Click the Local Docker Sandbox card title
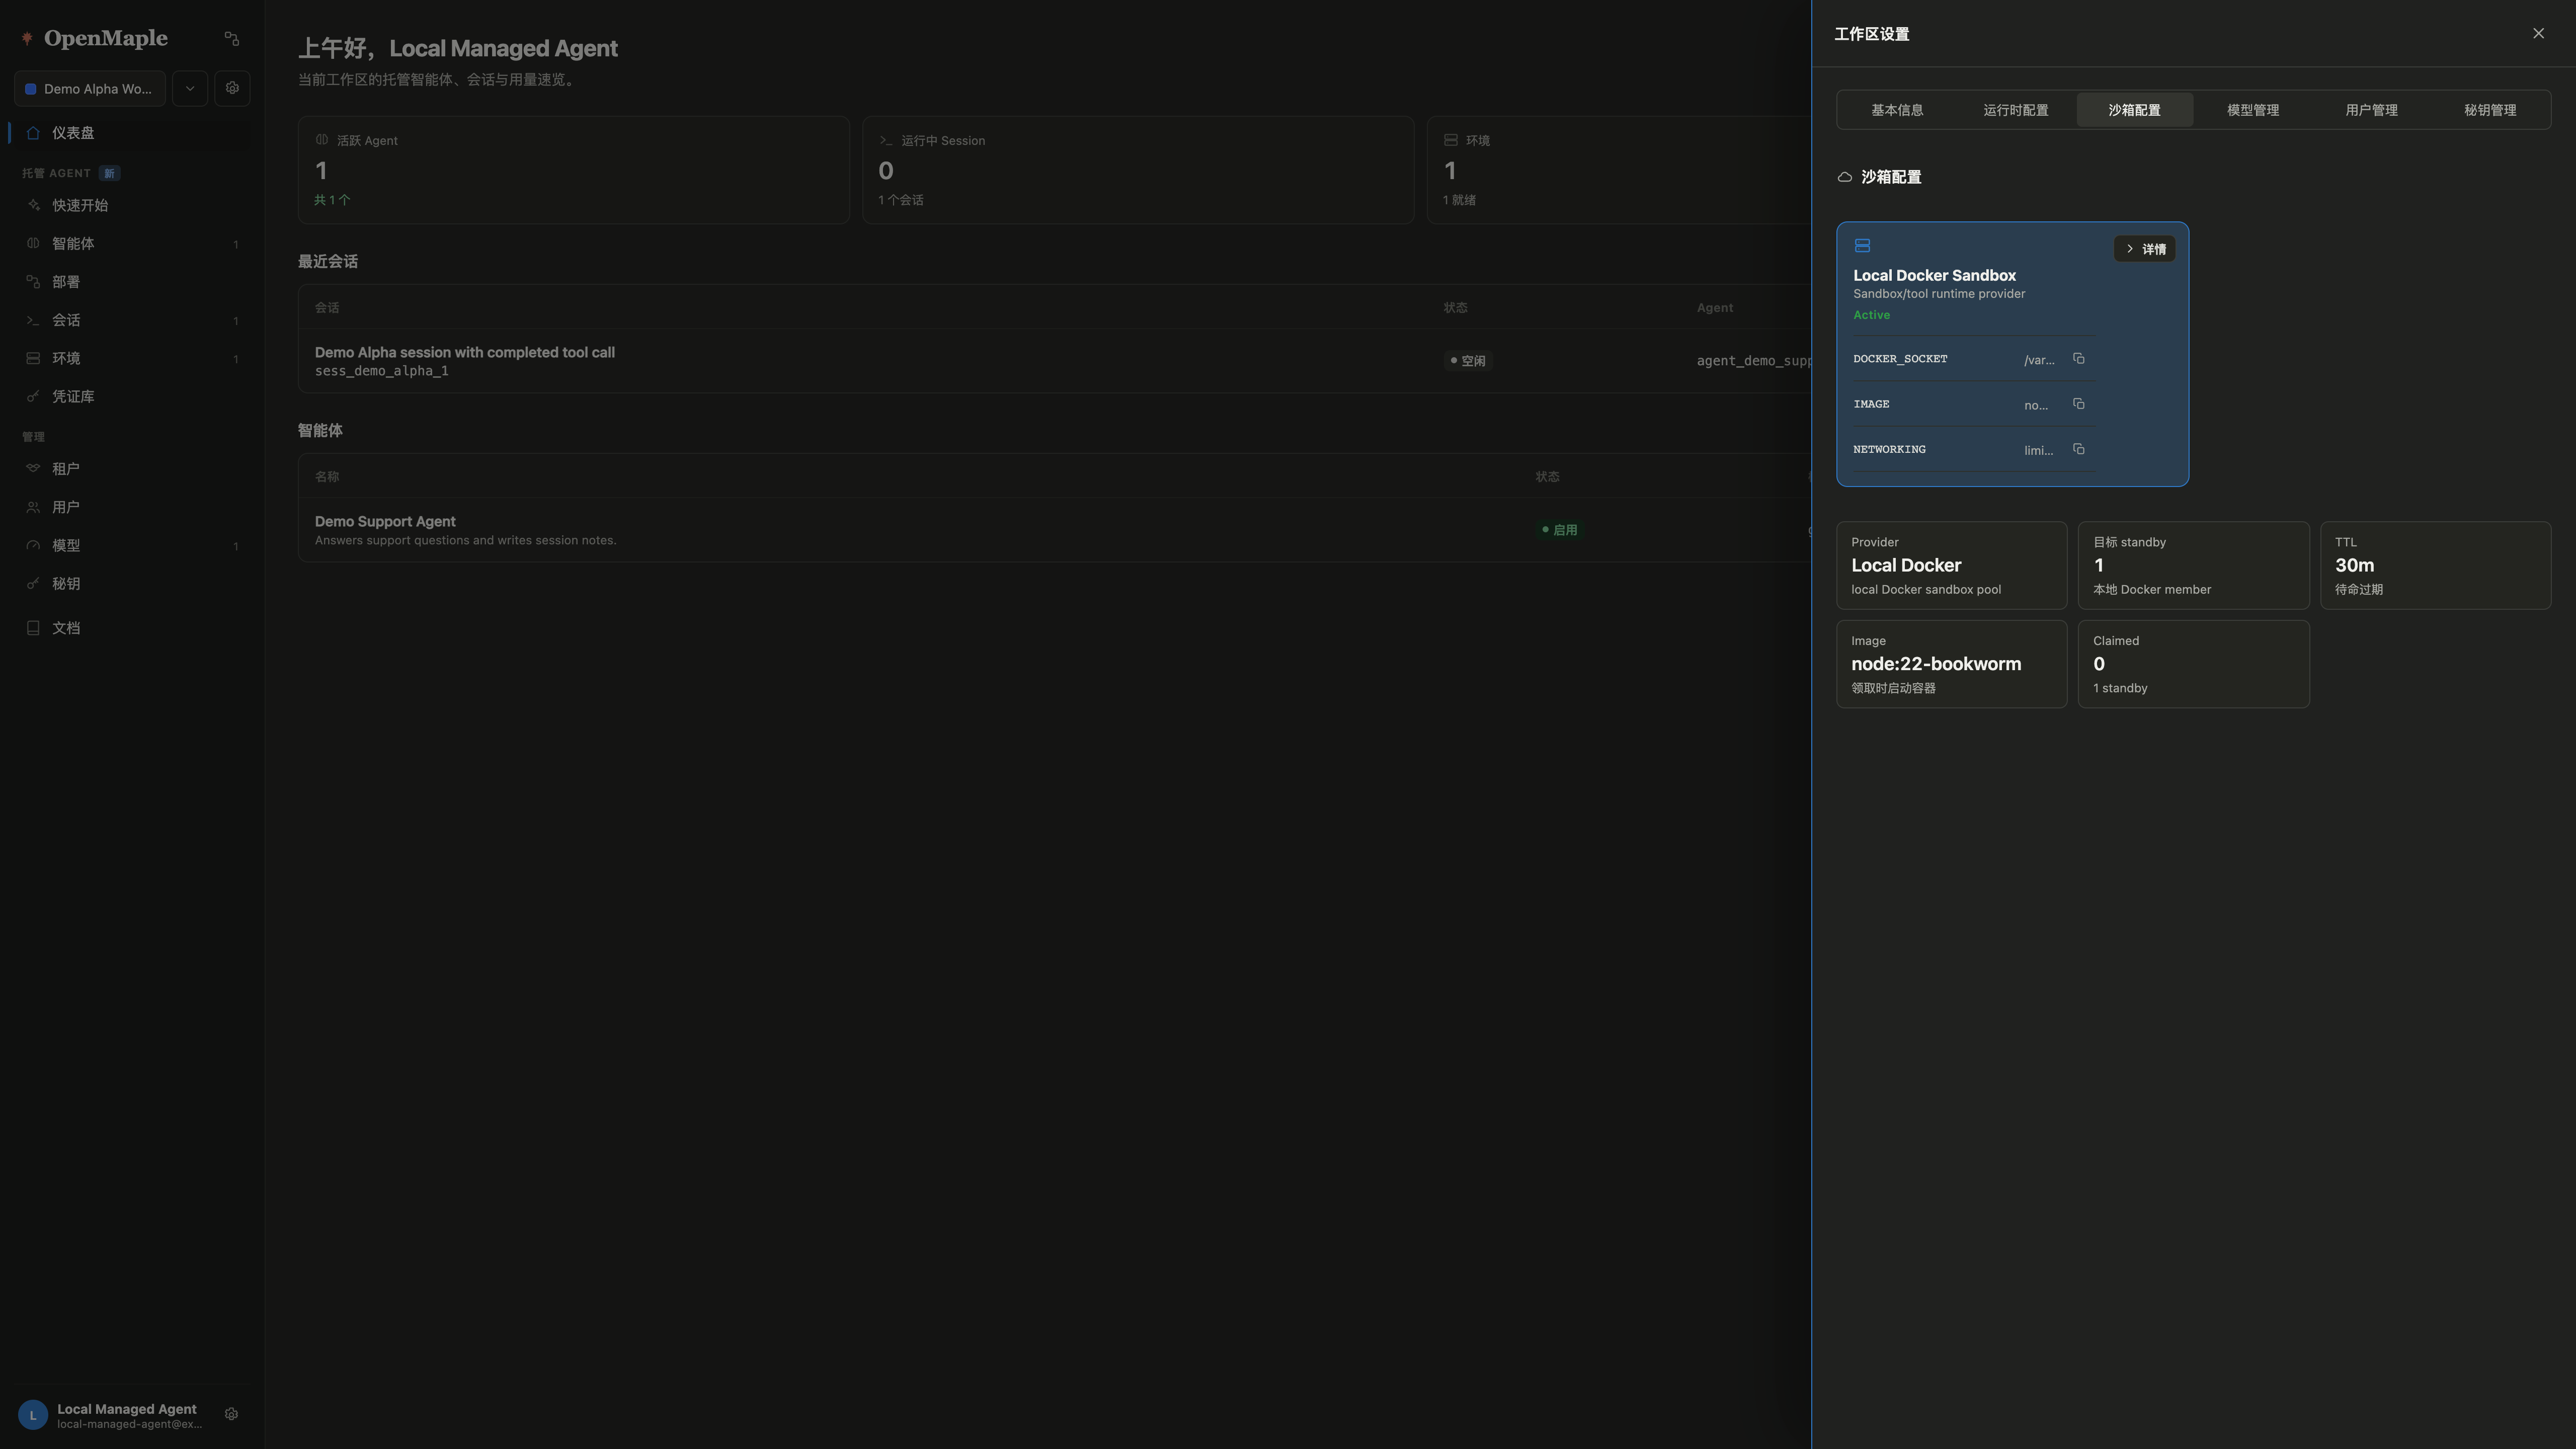Image resolution: width=2576 pixels, height=1449 pixels. pyautogui.click(x=1934, y=275)
